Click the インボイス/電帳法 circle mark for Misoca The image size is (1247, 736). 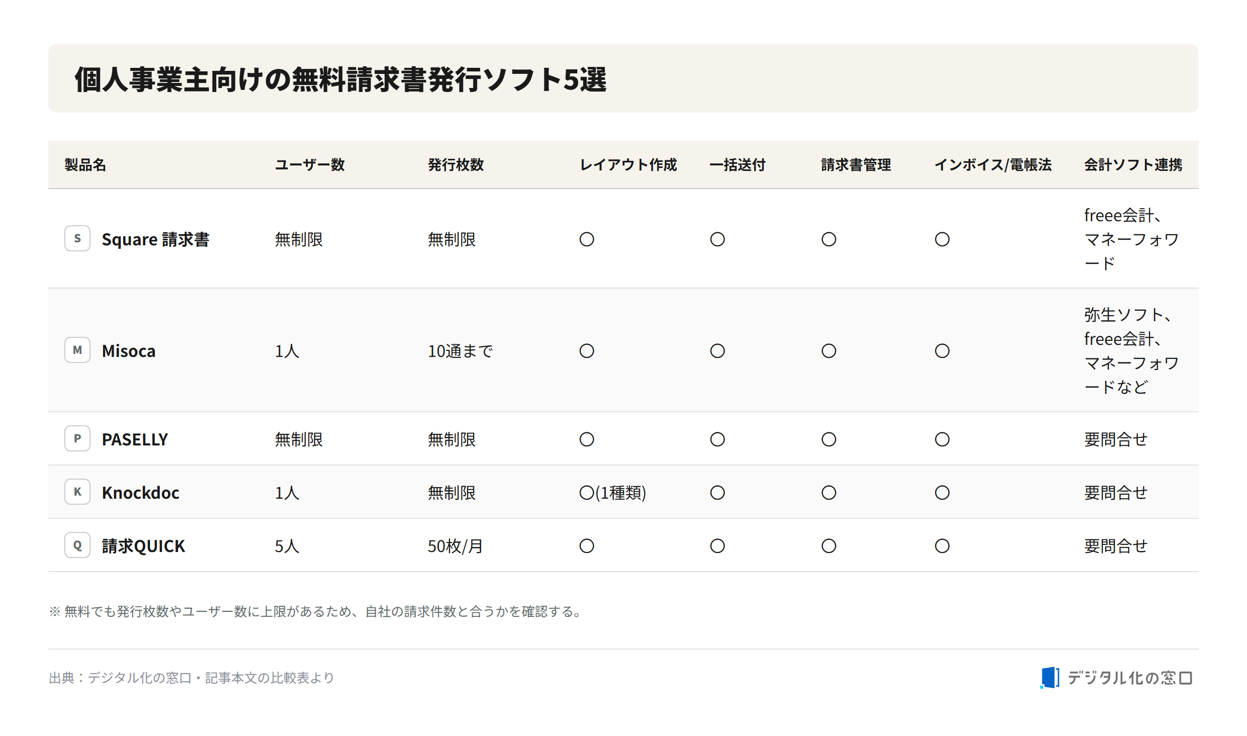click(x=942, y=351)
